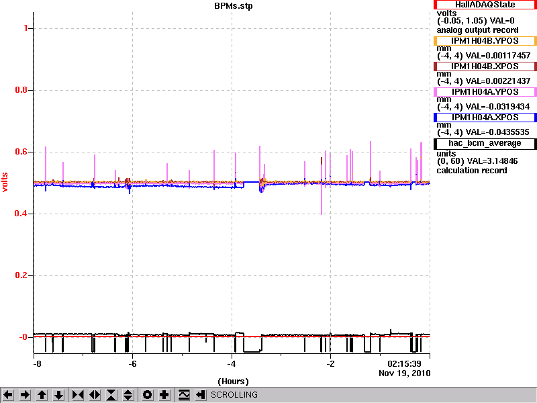Screen dimensions: 537x403
Task: Click the 'units' label under hac_bcm_average
Action: pos(446,154)
